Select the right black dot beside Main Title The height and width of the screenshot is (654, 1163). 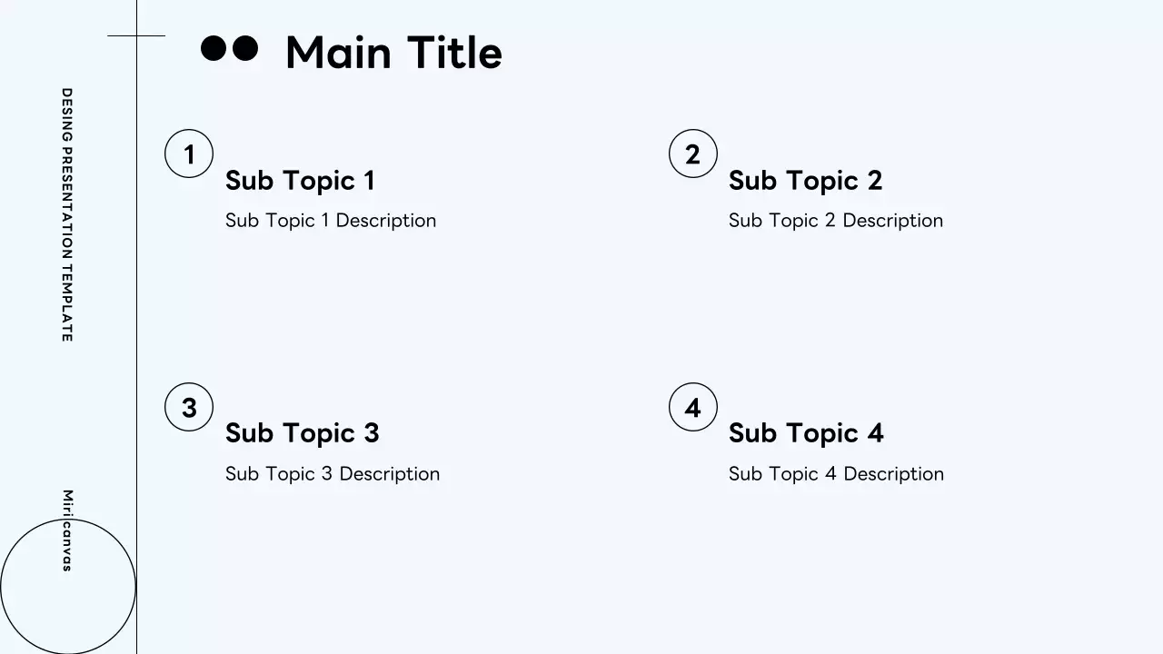pyautogui.click(x=245, y=48)
